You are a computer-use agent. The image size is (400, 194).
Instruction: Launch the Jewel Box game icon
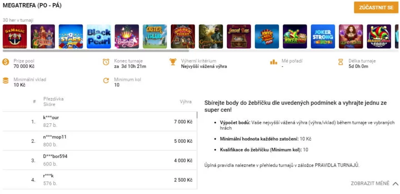239,37
